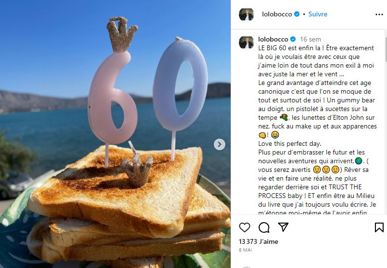Image resolution: width=387 pixels, height=268 pixels.
Task: Click the header profile avatar
Action: [246, 14]
